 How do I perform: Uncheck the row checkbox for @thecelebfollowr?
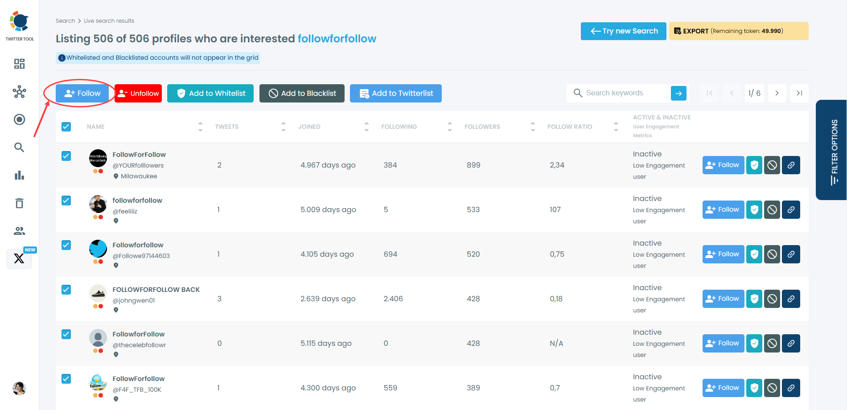tap(66, 334)
